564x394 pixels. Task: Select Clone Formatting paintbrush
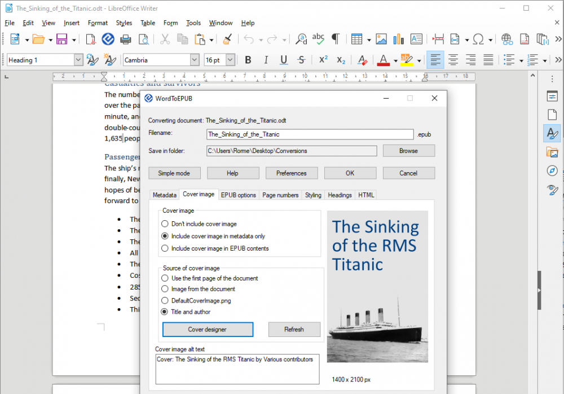pyautogui.click(x=227, y=39)
